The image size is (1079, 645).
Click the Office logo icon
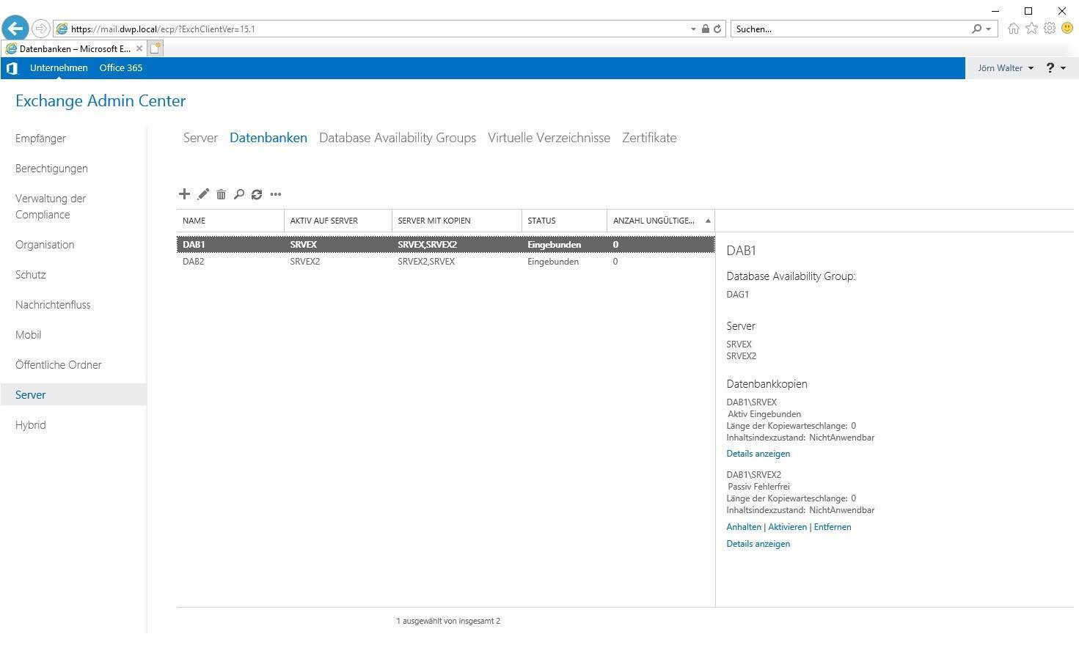tap(12, 68)
